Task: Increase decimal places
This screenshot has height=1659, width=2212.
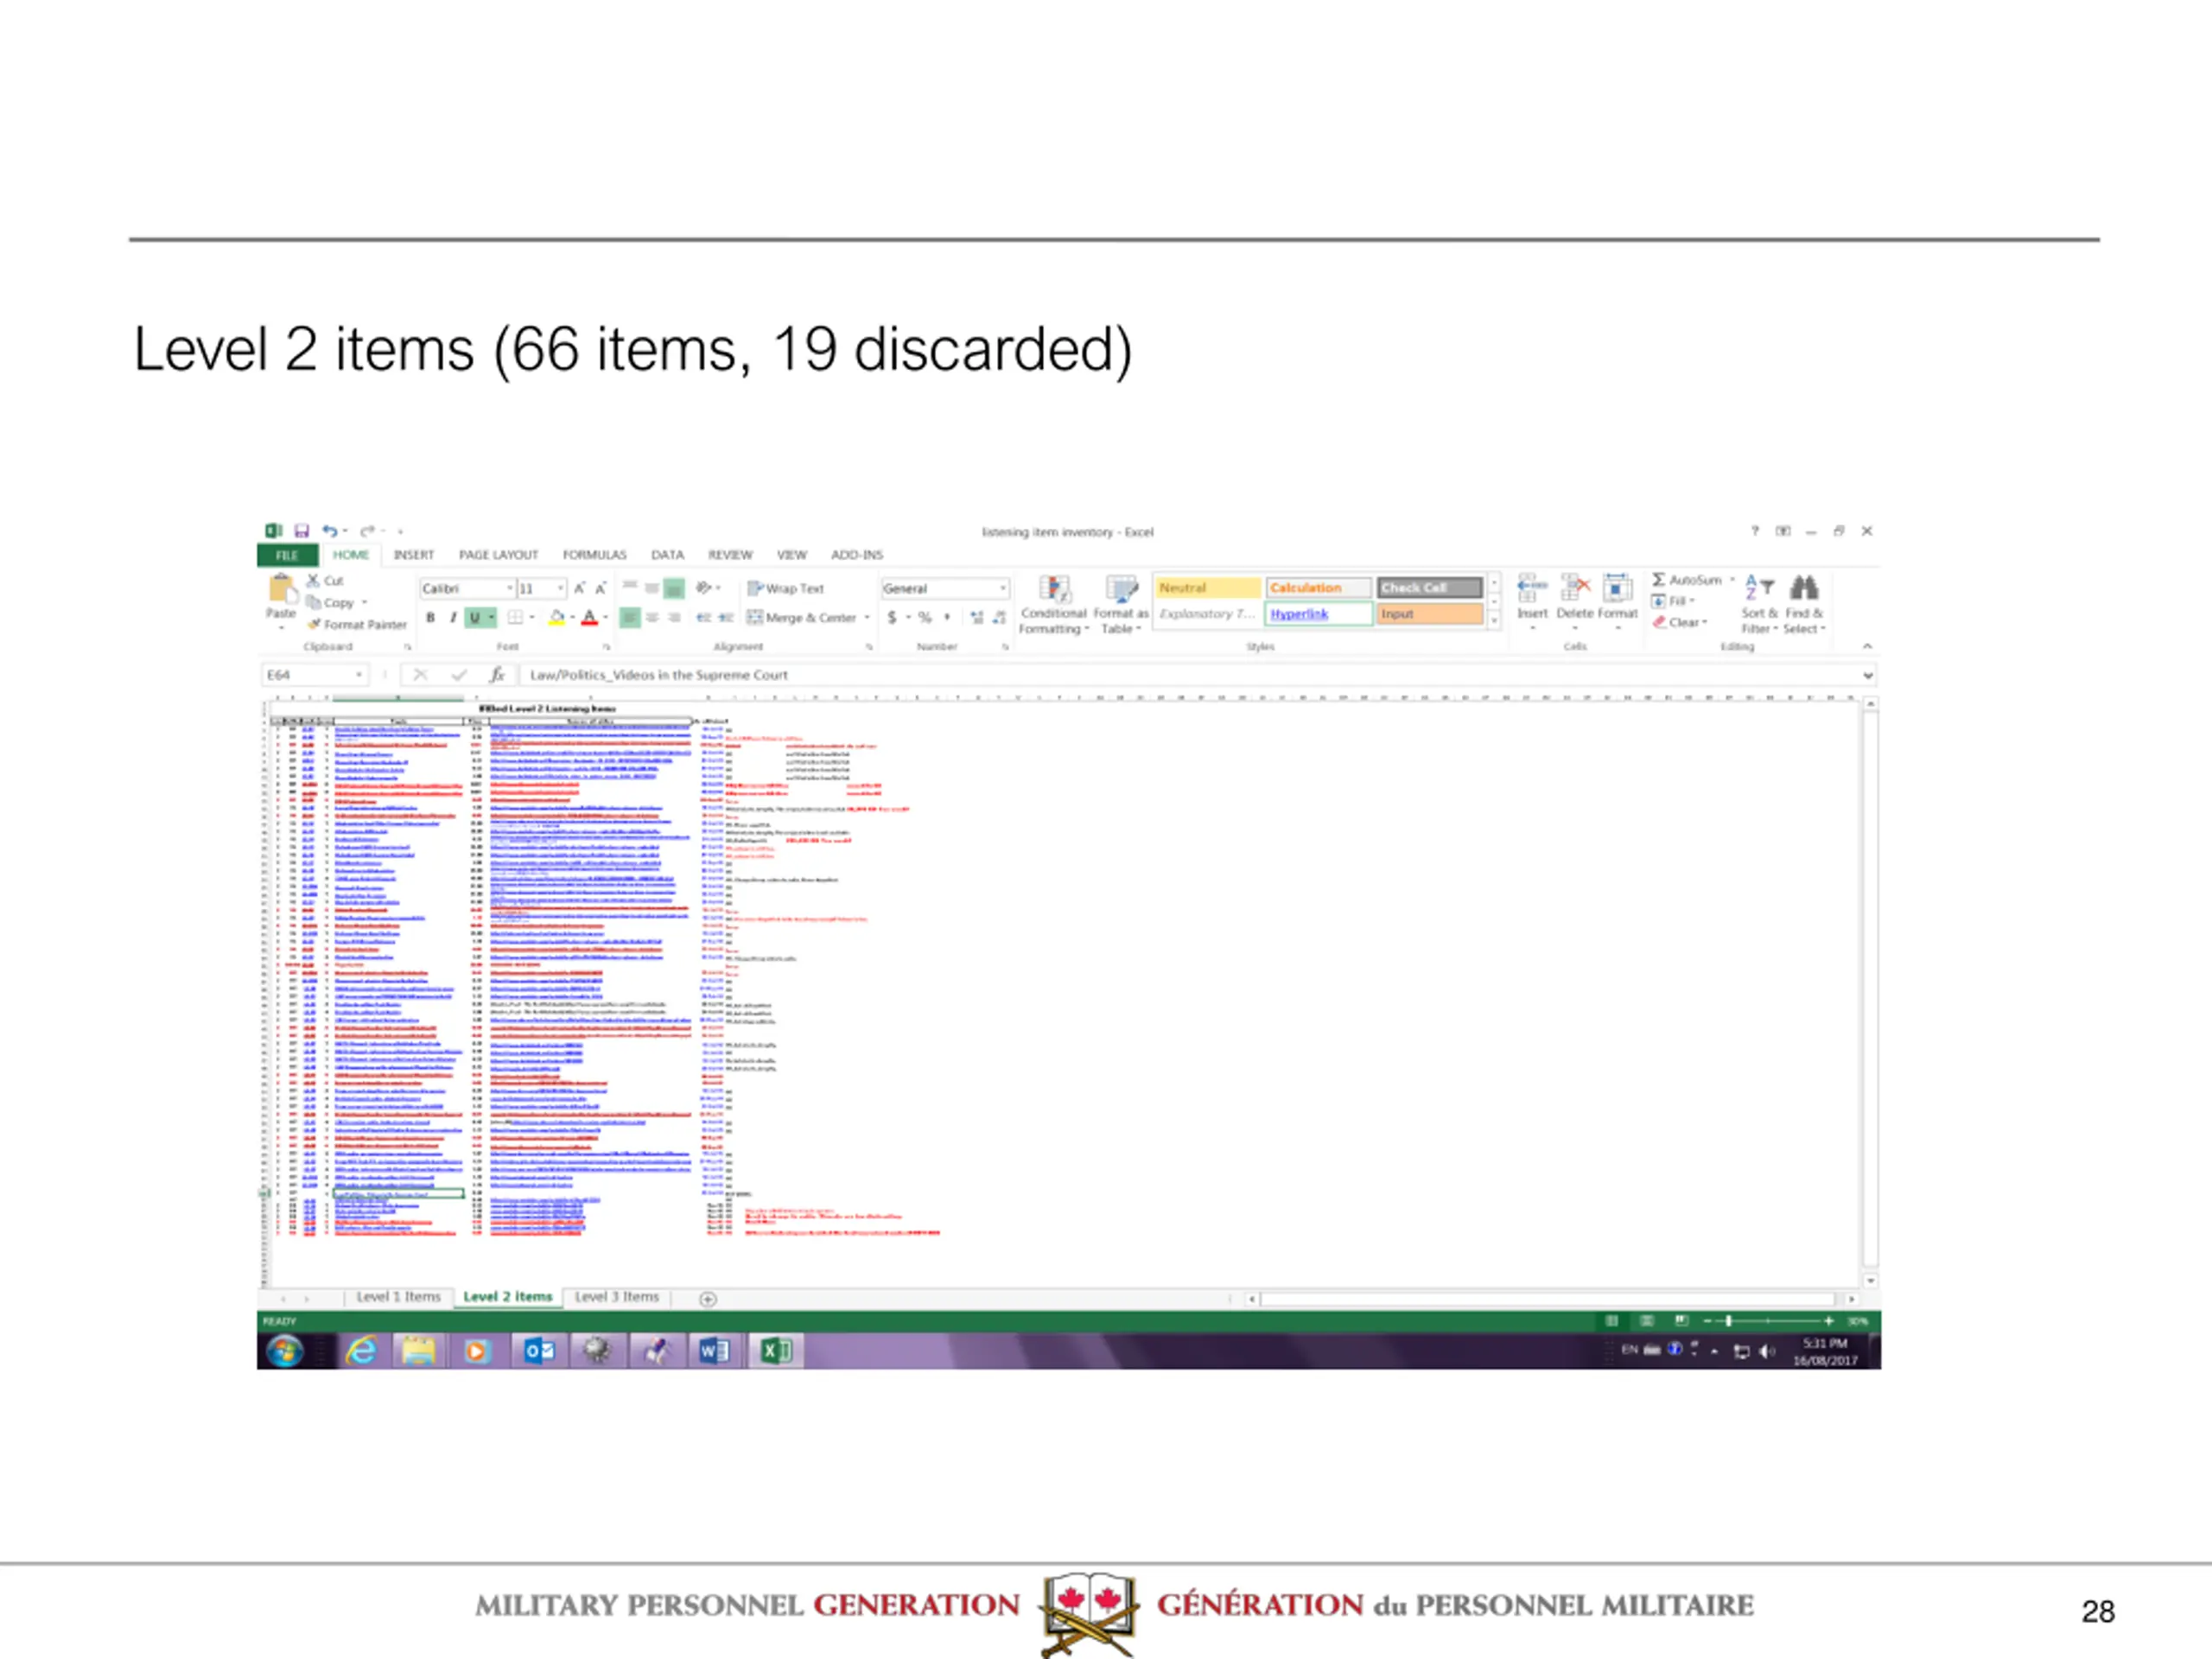Action: point(977,618)
